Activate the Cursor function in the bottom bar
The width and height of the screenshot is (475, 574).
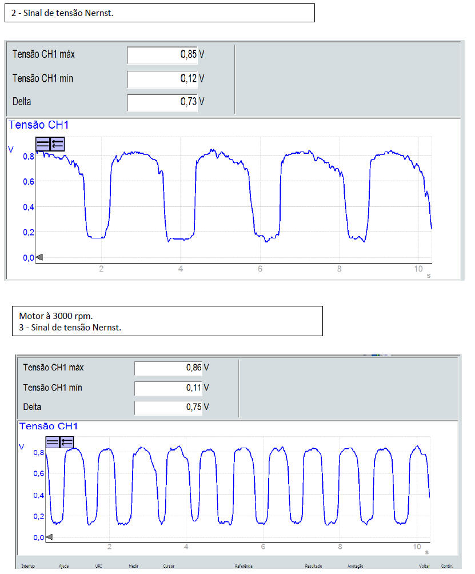pos(169,566)
